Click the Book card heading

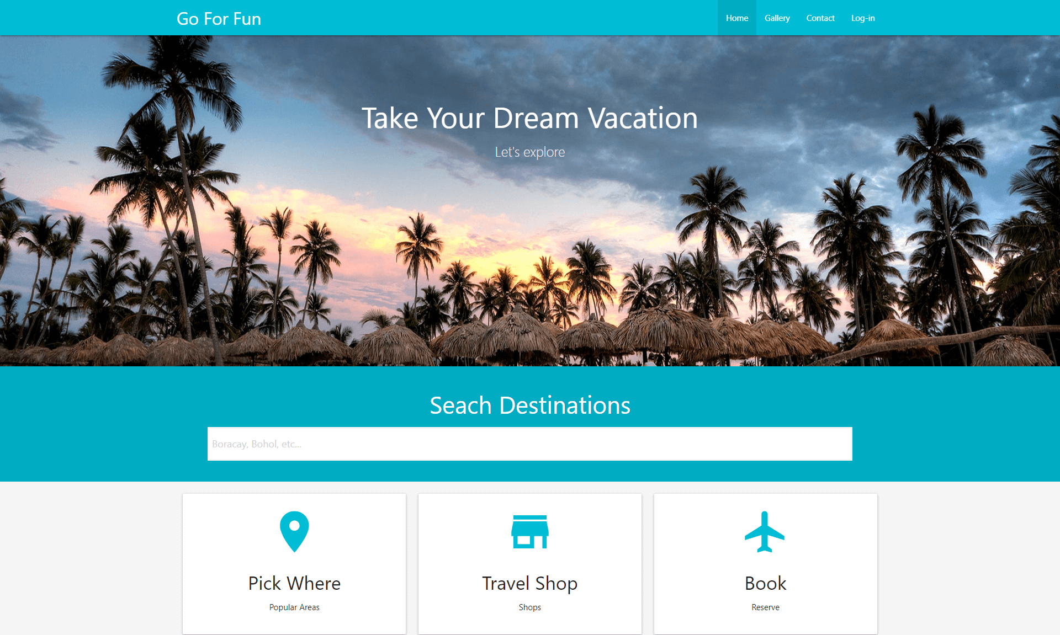765,583
